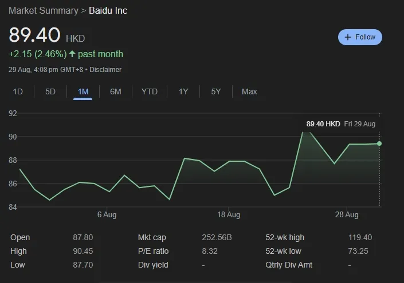Click the green up arrow beside past month
Image resolution: width=404 pixels, height=283 pixels.
72,54
